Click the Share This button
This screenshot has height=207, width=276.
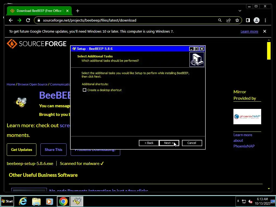54,150
